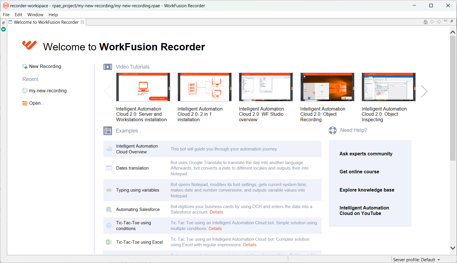Open Details link for Tic-Tac-Toe using Excel
The image size is (457, 263).
pyautogui.click(x=250, y=245)
